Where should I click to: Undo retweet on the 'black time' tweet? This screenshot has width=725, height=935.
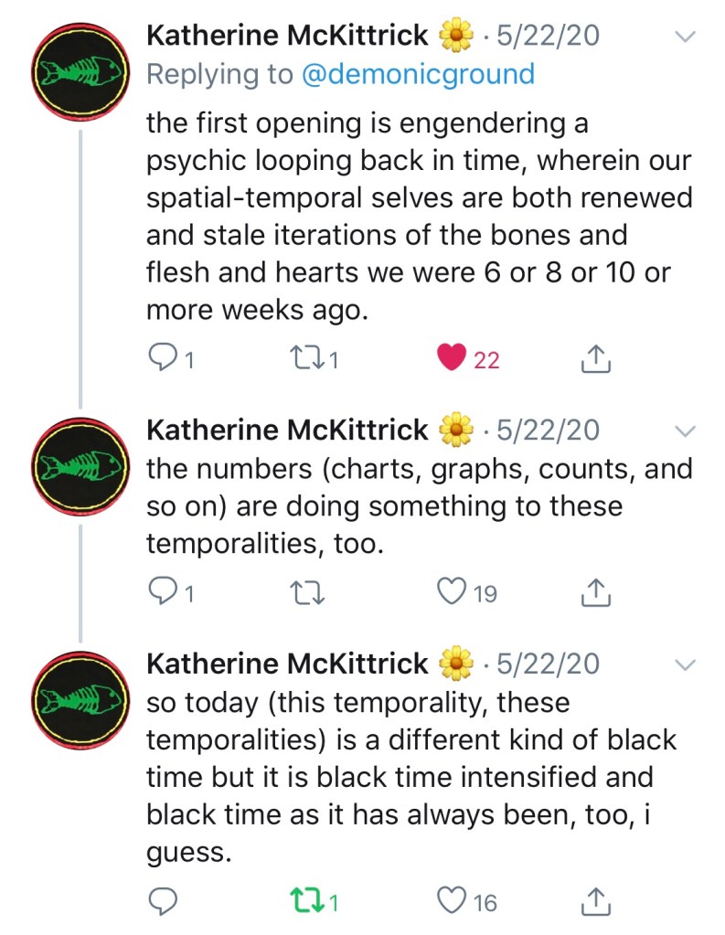304,902
